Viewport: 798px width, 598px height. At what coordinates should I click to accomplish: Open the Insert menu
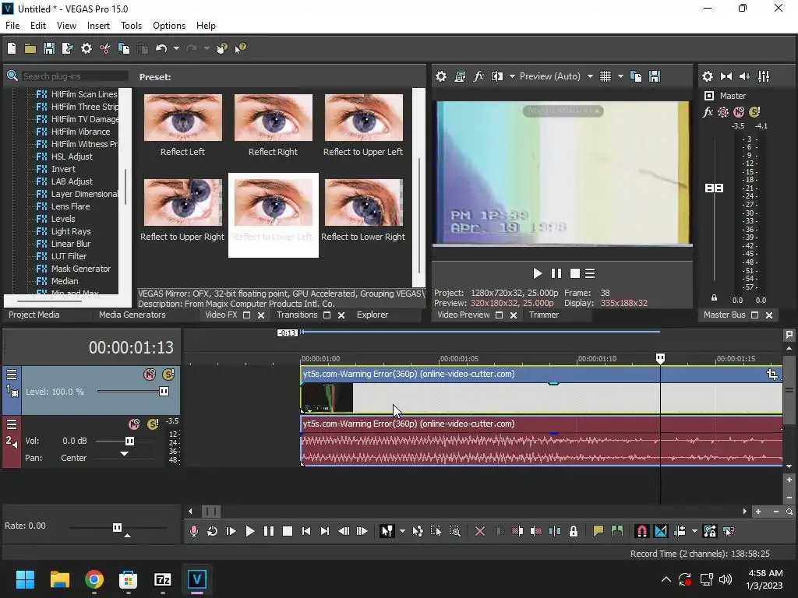tap(98, 26)
